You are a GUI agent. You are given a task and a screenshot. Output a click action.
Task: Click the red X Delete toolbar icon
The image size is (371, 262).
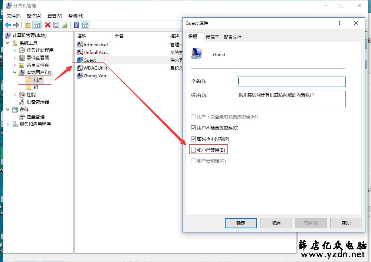(48, 25)
